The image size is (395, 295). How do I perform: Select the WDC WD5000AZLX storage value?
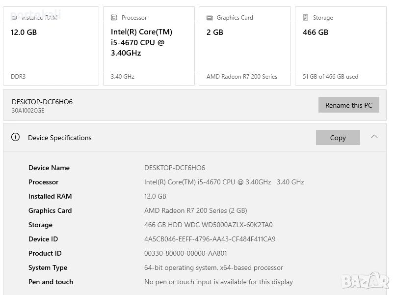pyautogui.click(x=208, y=225)
